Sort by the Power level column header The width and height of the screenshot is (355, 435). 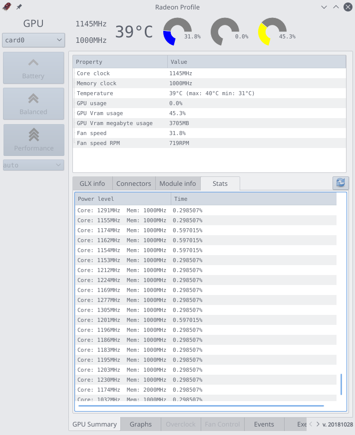click(123, 199)
